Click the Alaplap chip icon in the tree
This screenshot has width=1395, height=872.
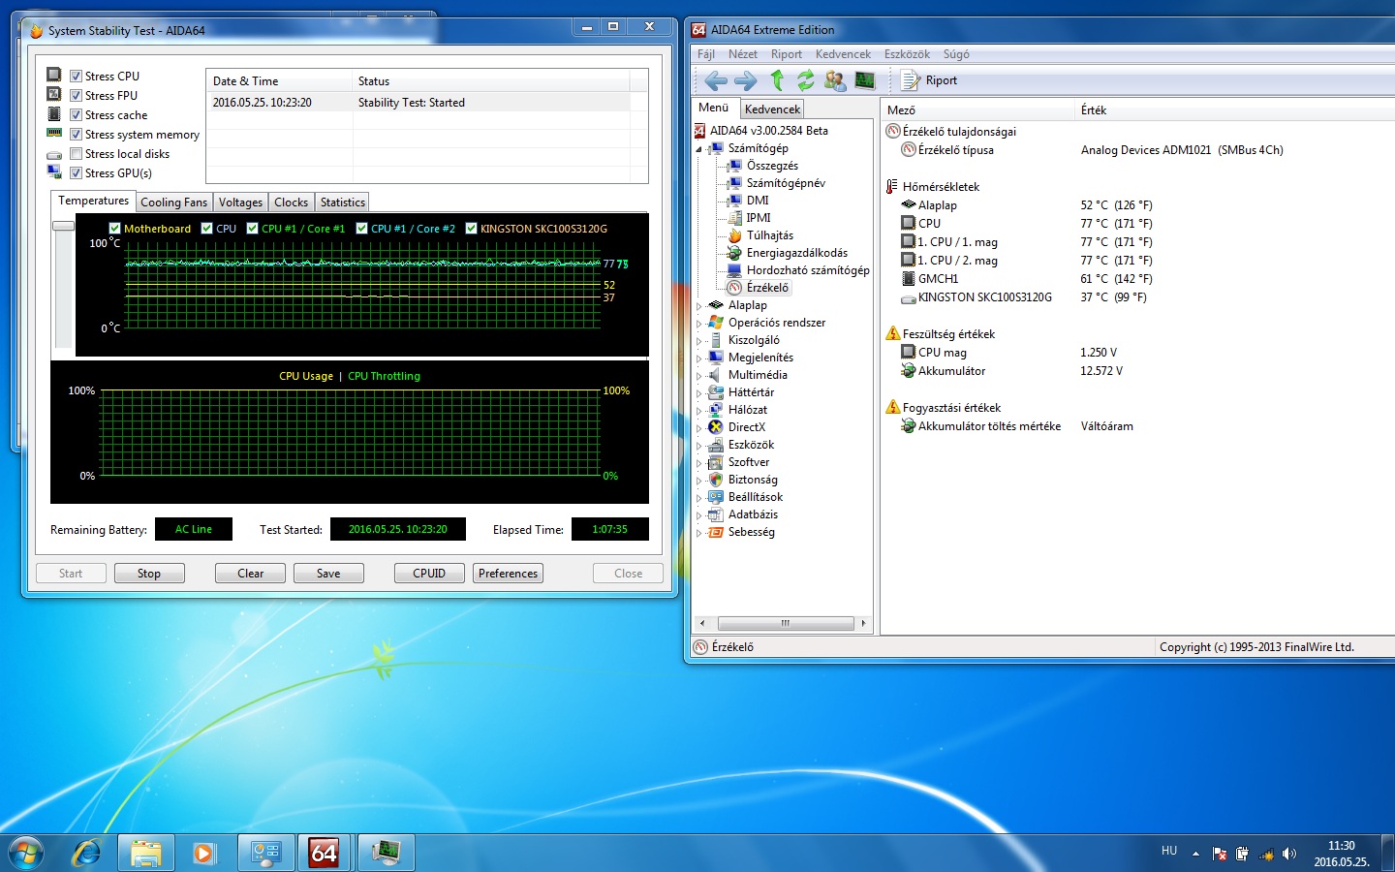(x=716, y=305)
